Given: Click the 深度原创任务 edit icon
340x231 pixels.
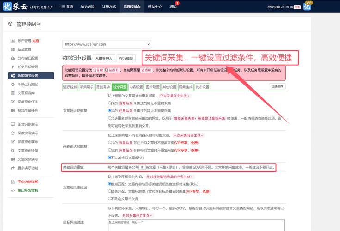Looking at the screenshot, I should 13,102.
